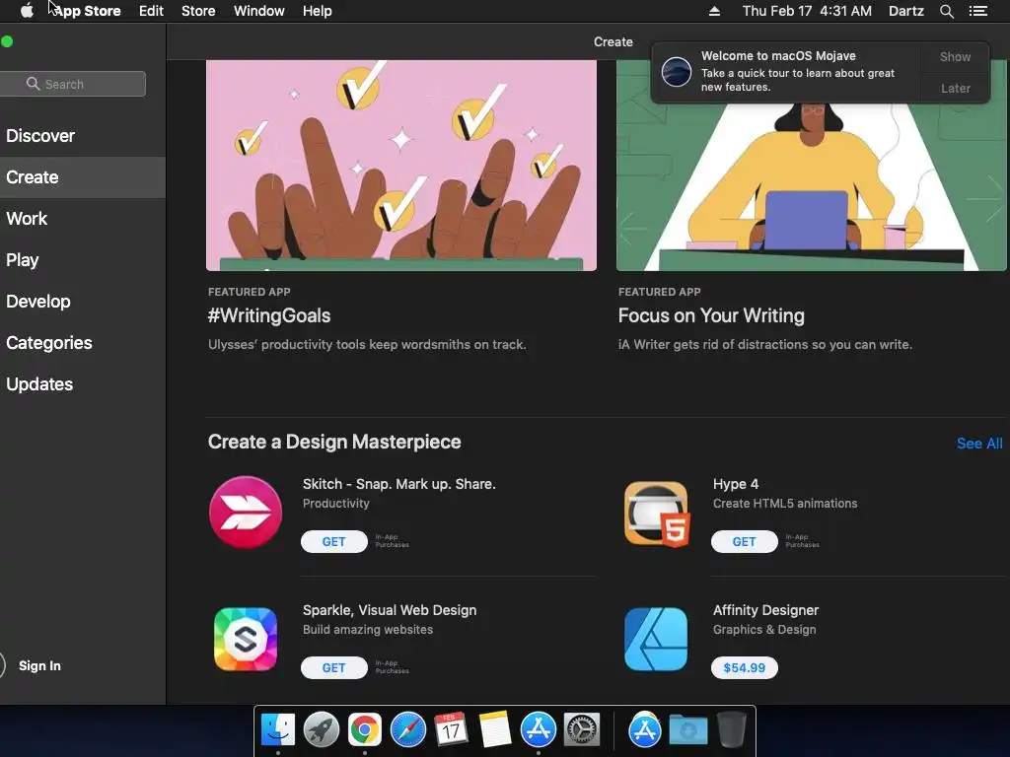
Task: Click the Dartz user name in the menu bar
Action: 905,11
